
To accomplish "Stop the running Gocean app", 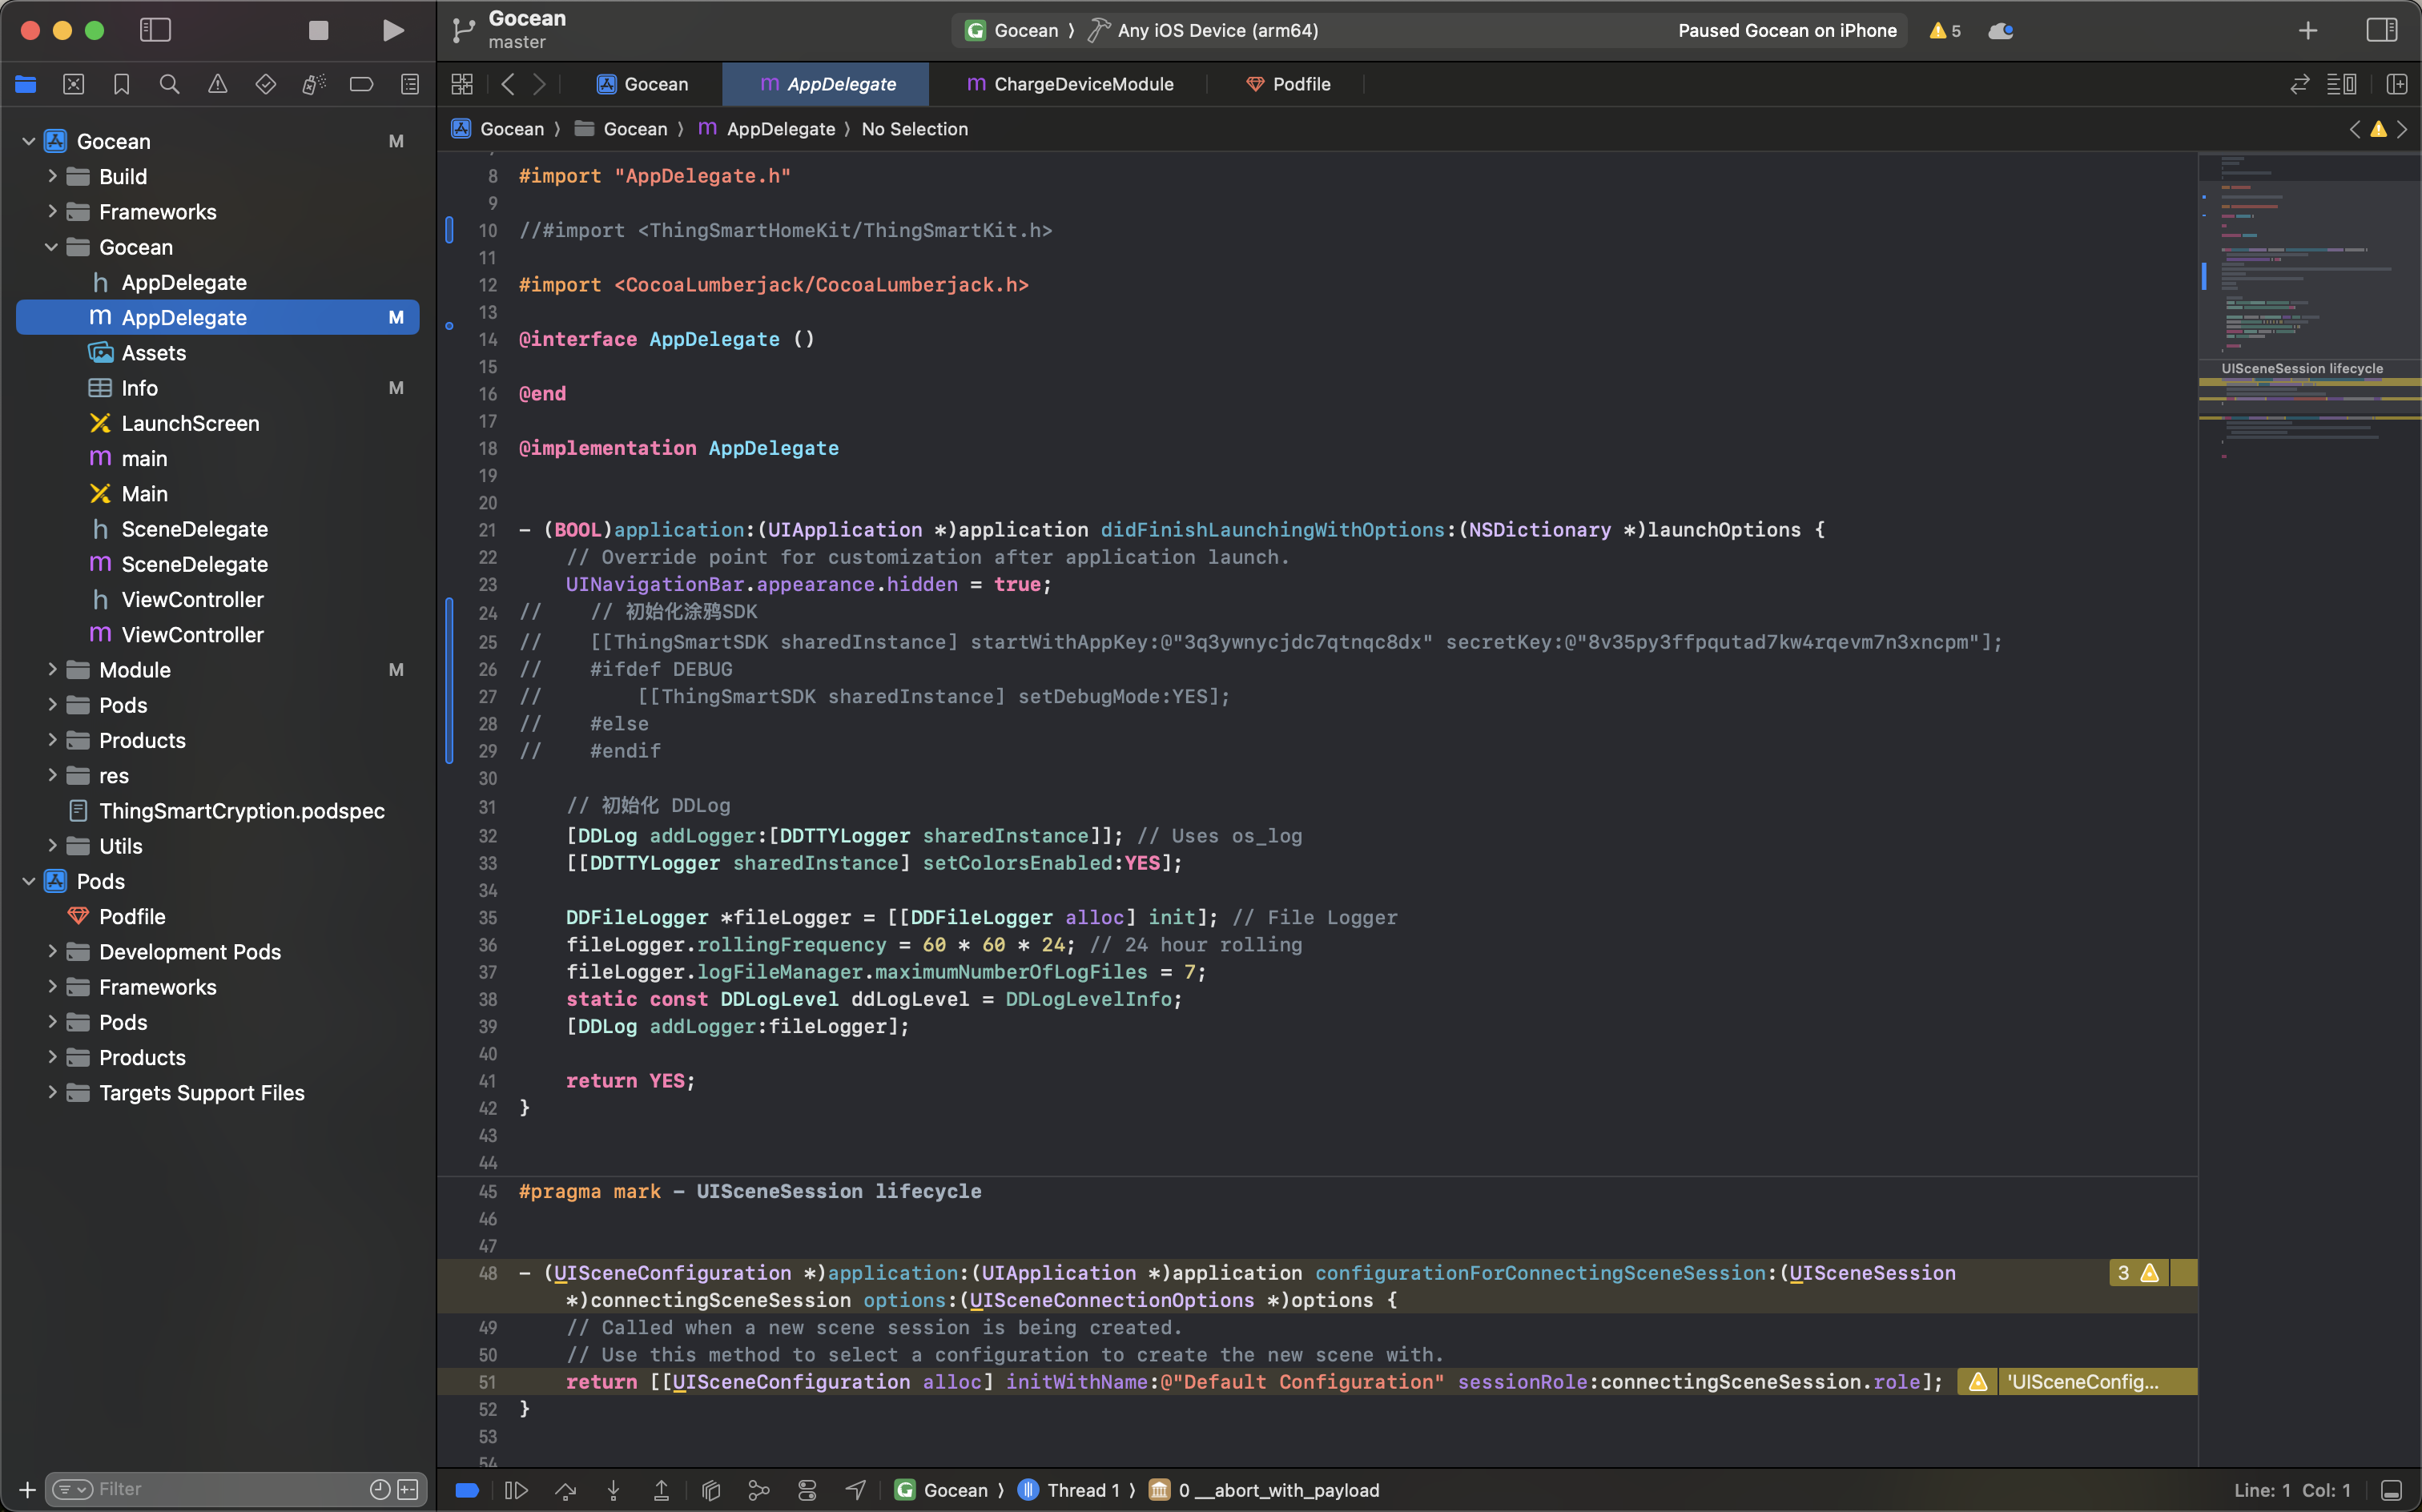I will [318, 30].
